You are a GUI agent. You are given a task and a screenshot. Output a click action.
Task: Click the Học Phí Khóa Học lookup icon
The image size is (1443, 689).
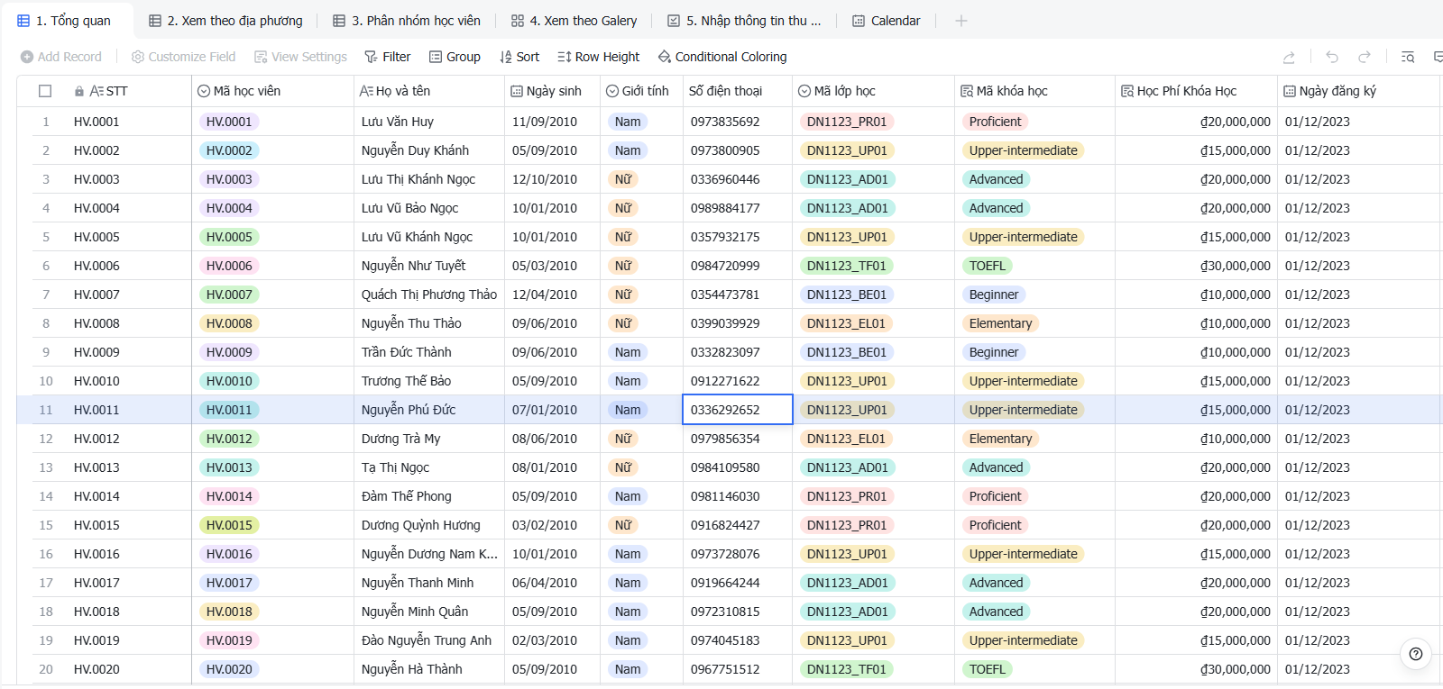pos(1127,91)
